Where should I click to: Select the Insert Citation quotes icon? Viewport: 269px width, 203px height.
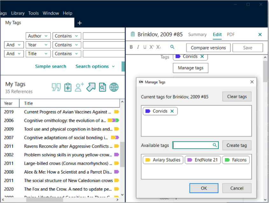point(56,87)
